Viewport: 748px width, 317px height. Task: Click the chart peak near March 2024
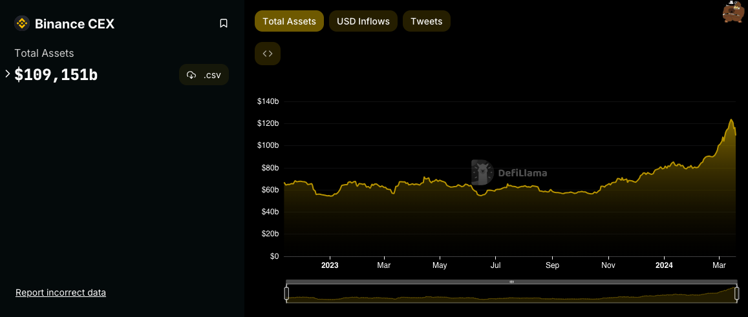[x=731, y=120]
